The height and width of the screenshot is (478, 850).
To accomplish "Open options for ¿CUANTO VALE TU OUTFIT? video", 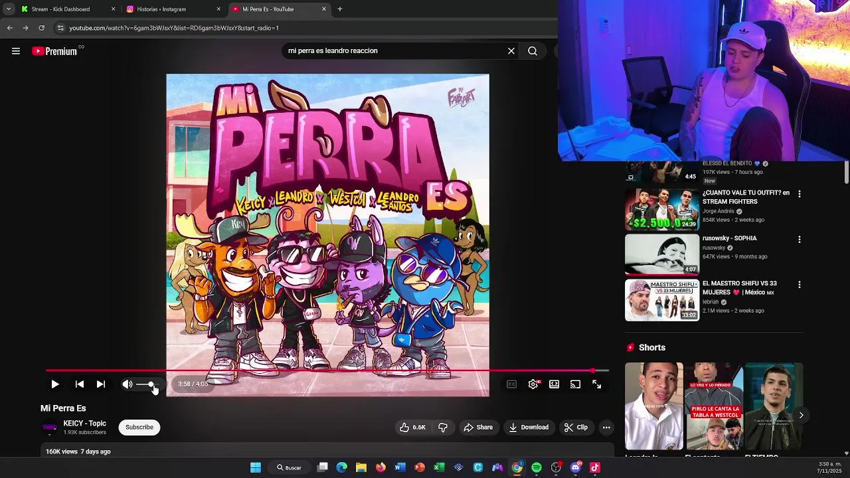I will click(x=800, y=194).
